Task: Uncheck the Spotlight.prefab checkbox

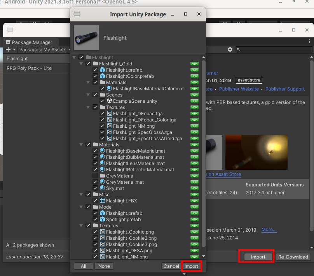Action: (x=95, y=220)
